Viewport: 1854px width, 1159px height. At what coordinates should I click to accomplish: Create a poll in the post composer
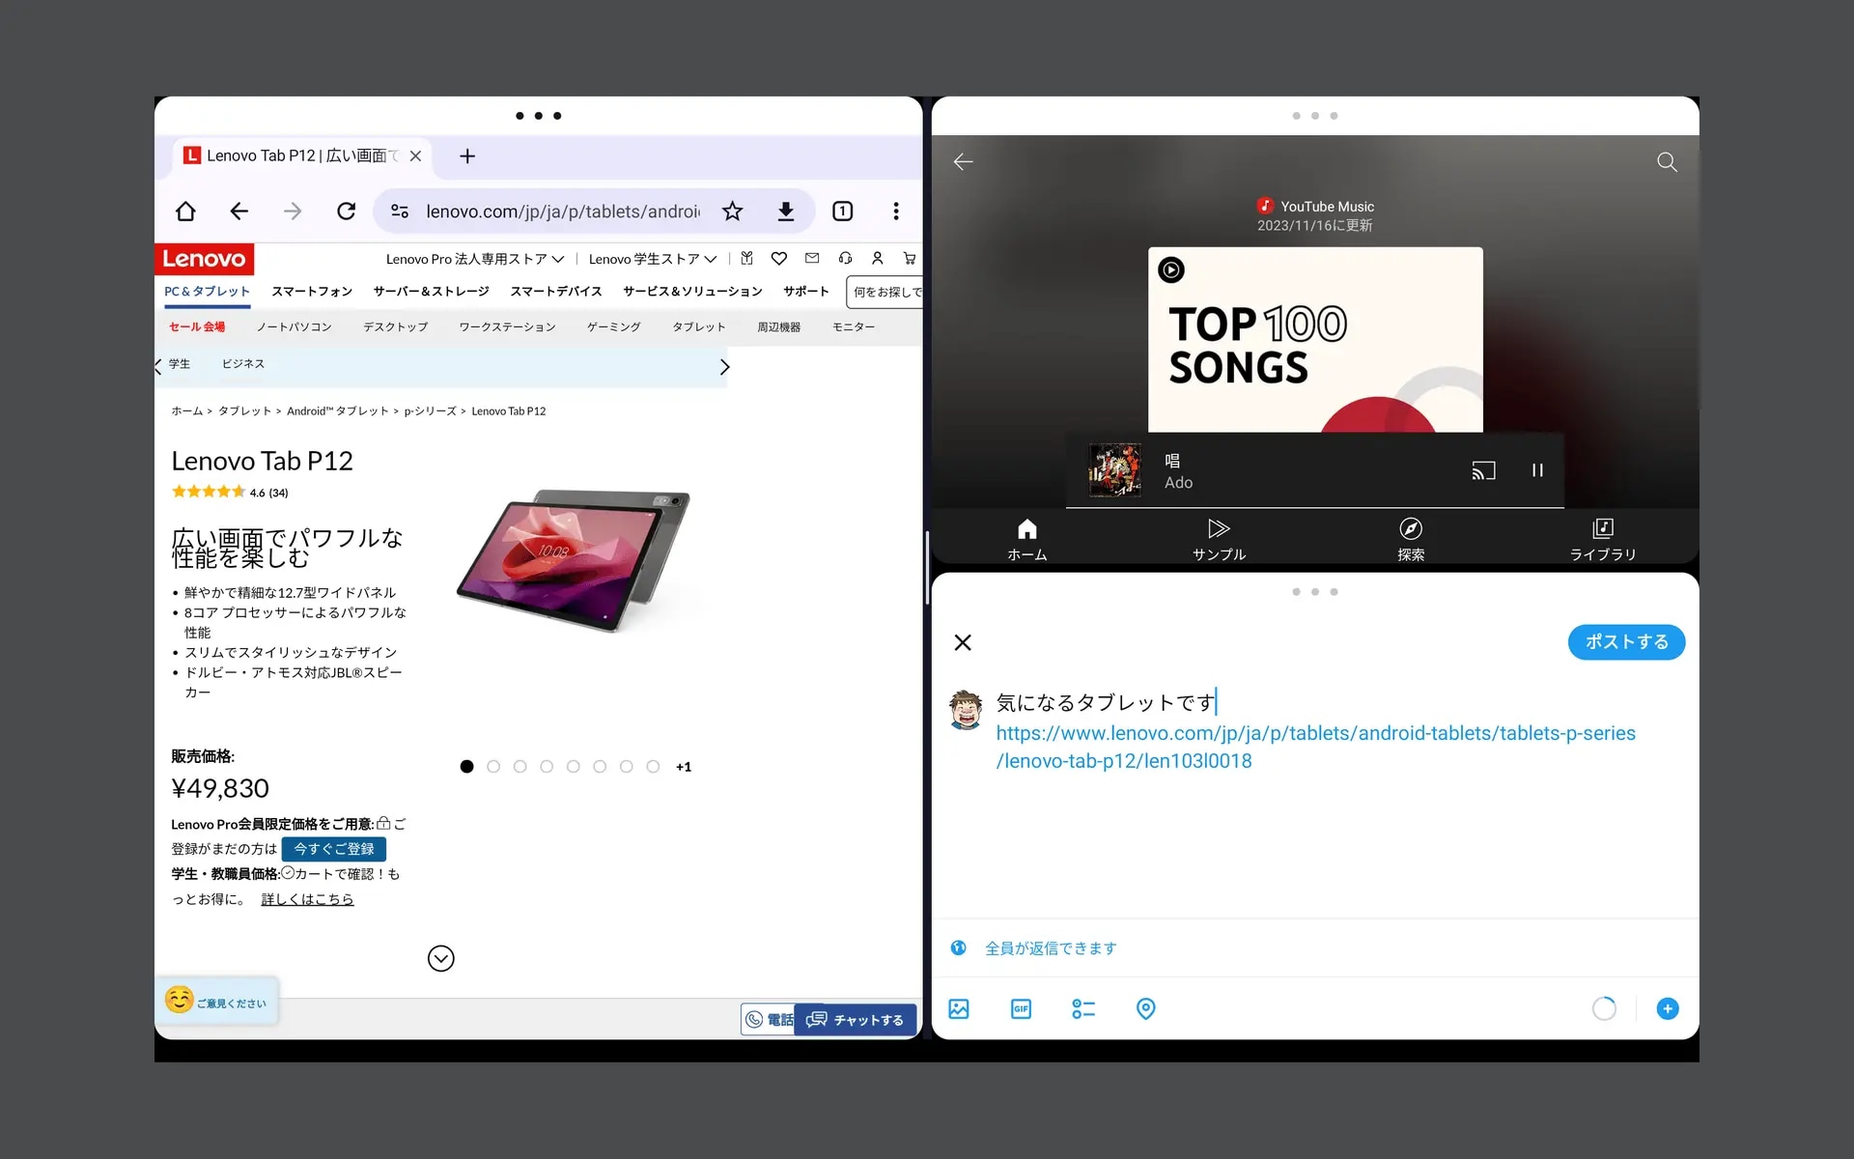click(1083, 1008)
